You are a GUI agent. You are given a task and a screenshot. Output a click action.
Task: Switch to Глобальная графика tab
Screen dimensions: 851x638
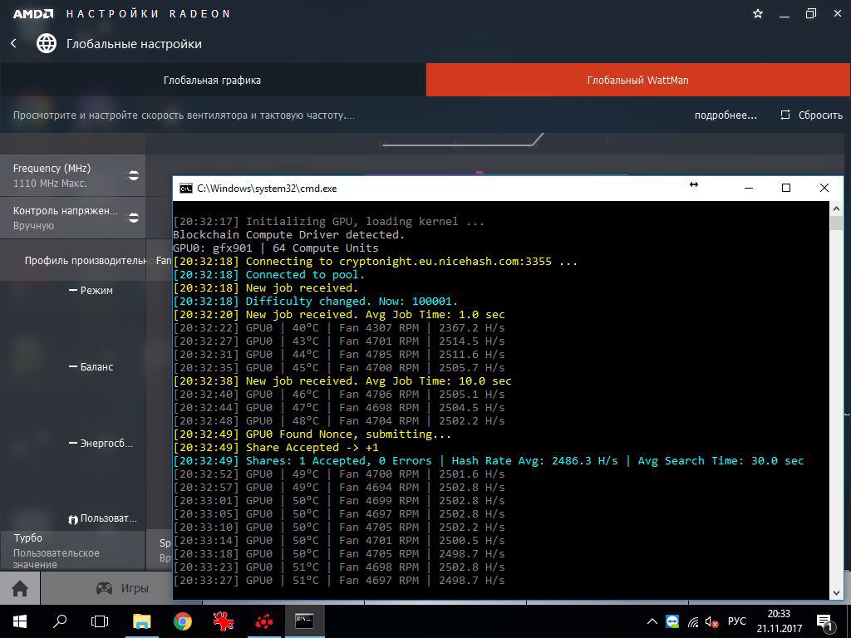point(212,81)
